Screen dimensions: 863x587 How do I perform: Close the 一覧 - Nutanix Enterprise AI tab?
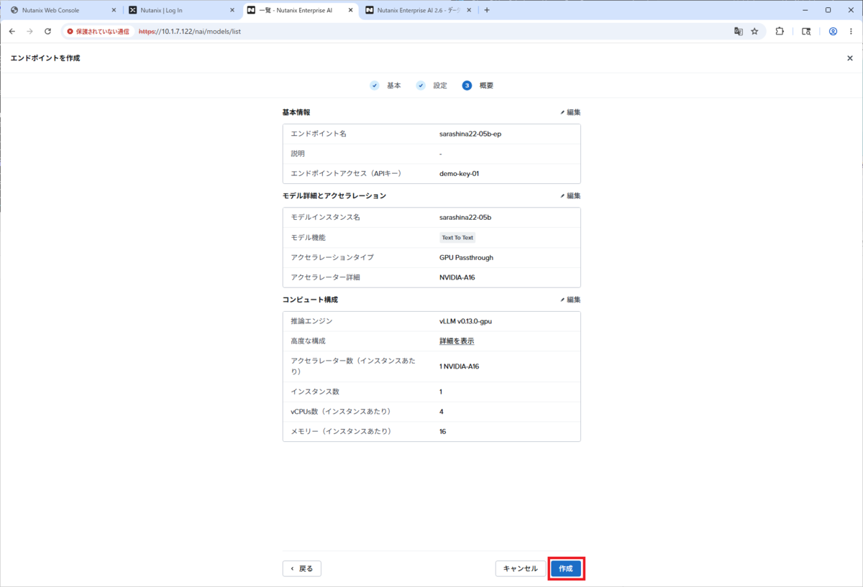(x=350, y=10)
